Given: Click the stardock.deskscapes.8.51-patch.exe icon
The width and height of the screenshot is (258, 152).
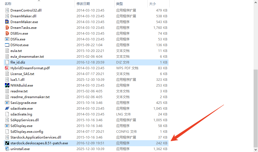Looking at the screenshot, I should [7, 143].
